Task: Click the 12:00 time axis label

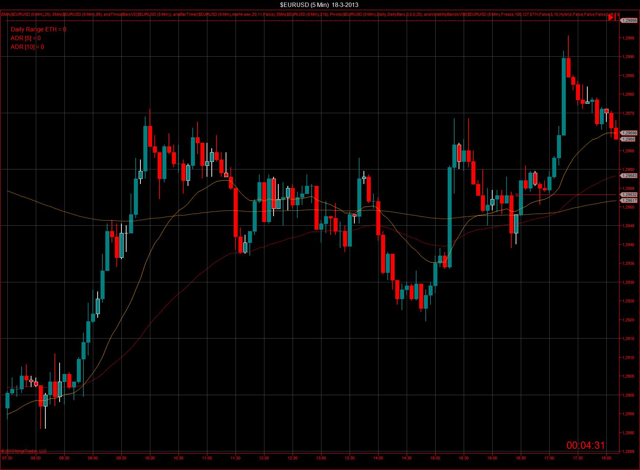Action: [264, 458]
